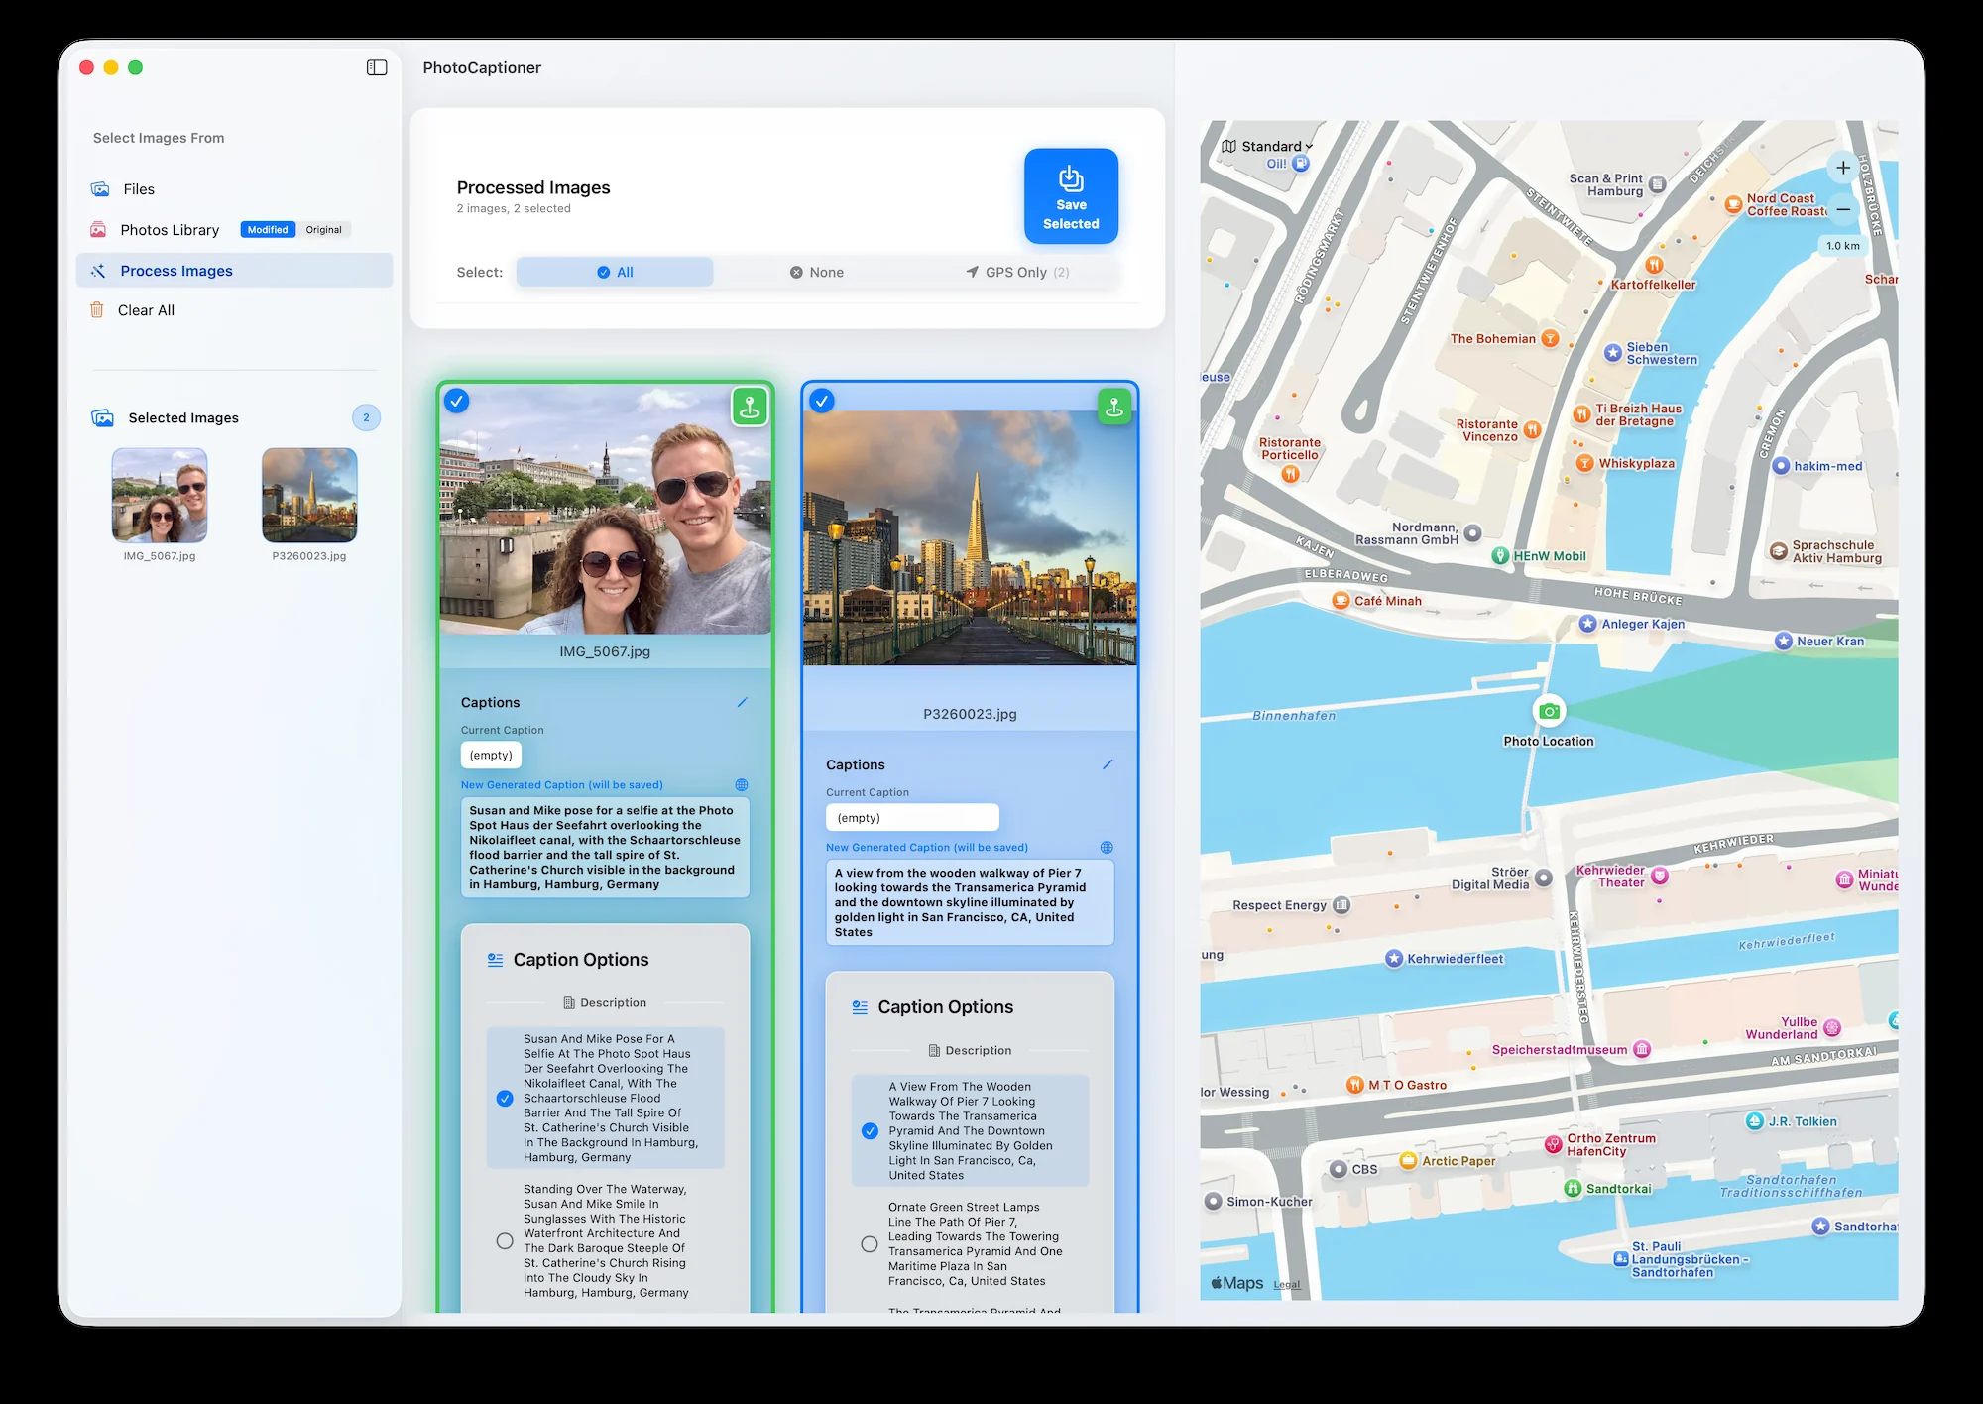Click globe icon beside P3260023 generated caption
The width and height of the screenshot is (1983, 1404).
tap(1107, 847)
